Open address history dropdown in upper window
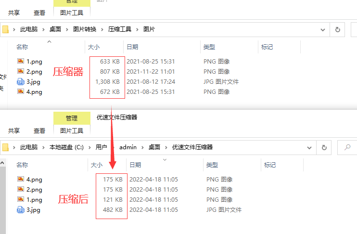Viewport: 357px width, 234px height. click(323, 30)
